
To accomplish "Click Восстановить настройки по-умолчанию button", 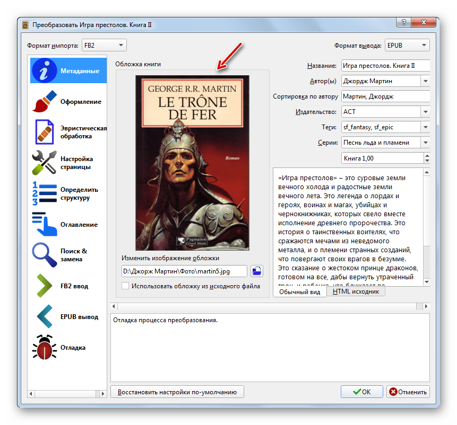I will click(177, 392).
